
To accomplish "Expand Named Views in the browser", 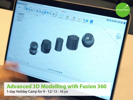I will point(17,16).
